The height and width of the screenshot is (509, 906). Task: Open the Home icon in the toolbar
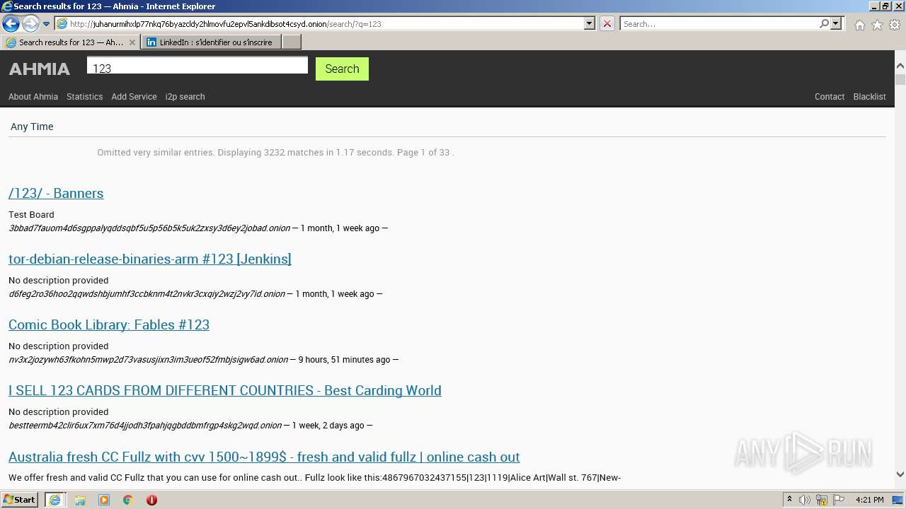click(859, 25)
